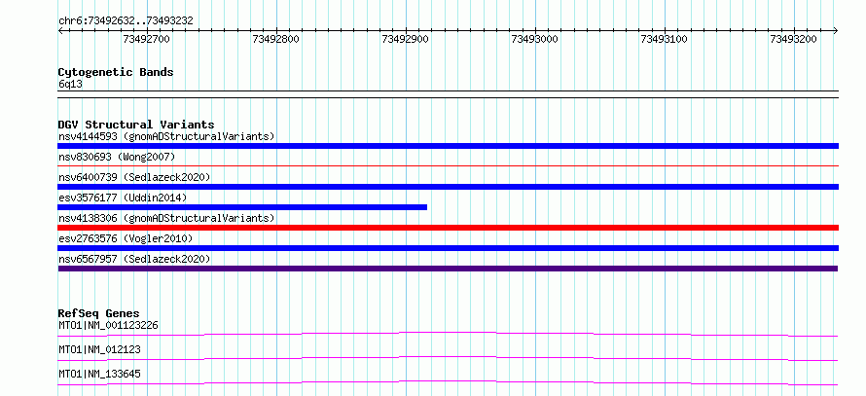The width and height of the screenshot is (866, 396).
Task: Select the esv2763576 blue variant bar
Action: (448, 248)
